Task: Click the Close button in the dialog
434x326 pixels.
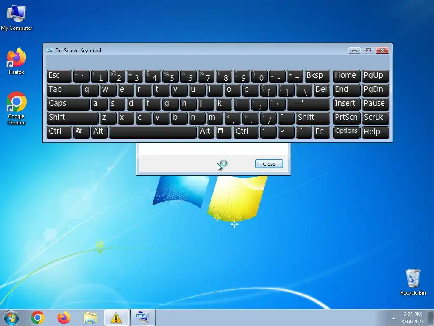Action: (269, 164)
